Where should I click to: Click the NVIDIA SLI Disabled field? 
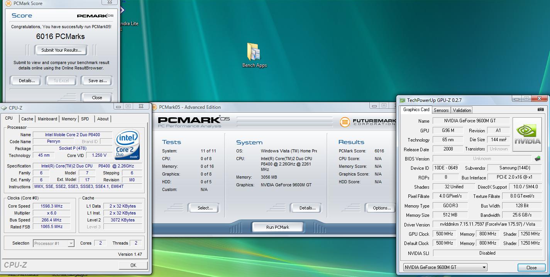487,253
